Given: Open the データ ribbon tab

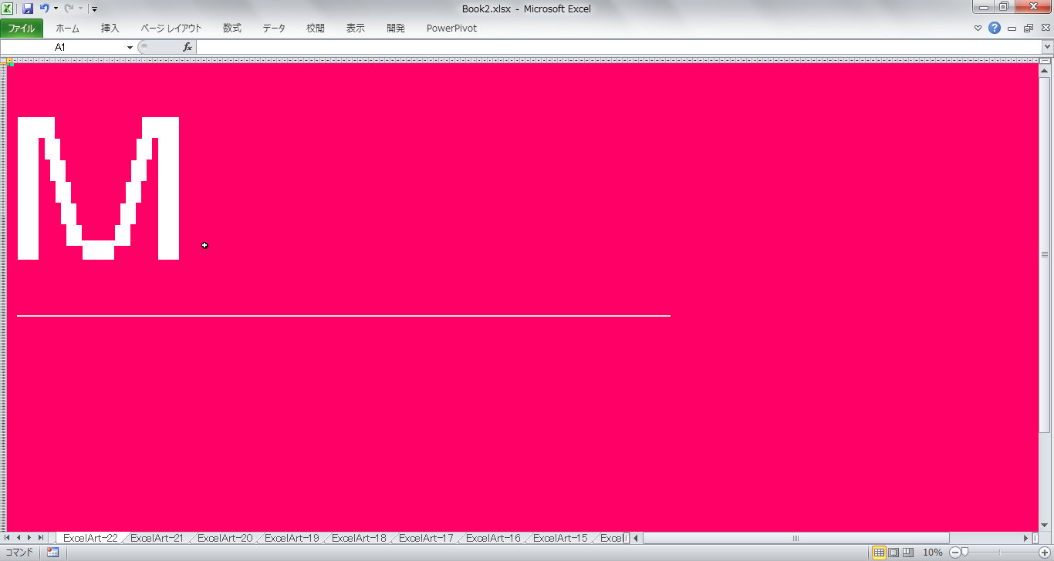Looking at the screenshot, I should (274, 29).
